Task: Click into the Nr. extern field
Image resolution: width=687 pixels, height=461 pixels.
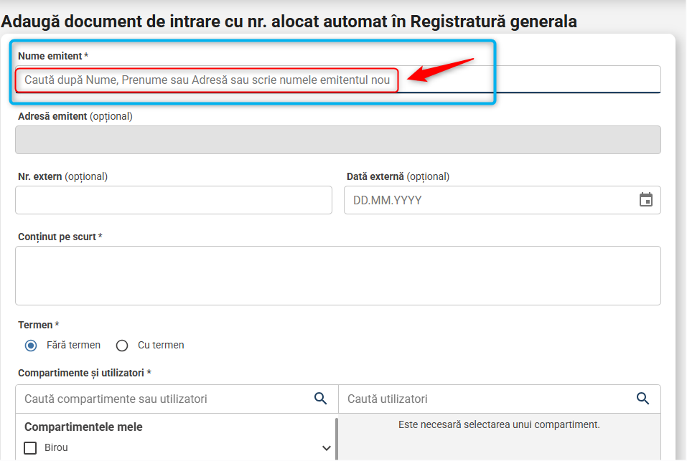Action: pos(174,200)
